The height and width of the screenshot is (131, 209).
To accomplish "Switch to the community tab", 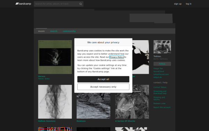I will point(69,31).
